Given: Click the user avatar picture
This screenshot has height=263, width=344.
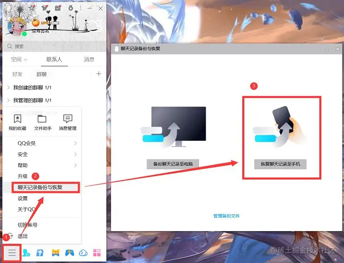Looking at the screenshot, I should pos(17,27).
